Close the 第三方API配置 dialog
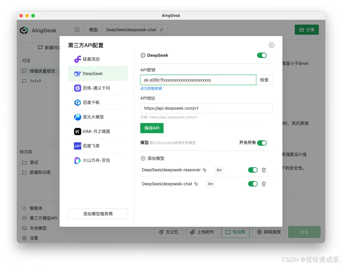342x265 pixels. click(x=271, y=45)
